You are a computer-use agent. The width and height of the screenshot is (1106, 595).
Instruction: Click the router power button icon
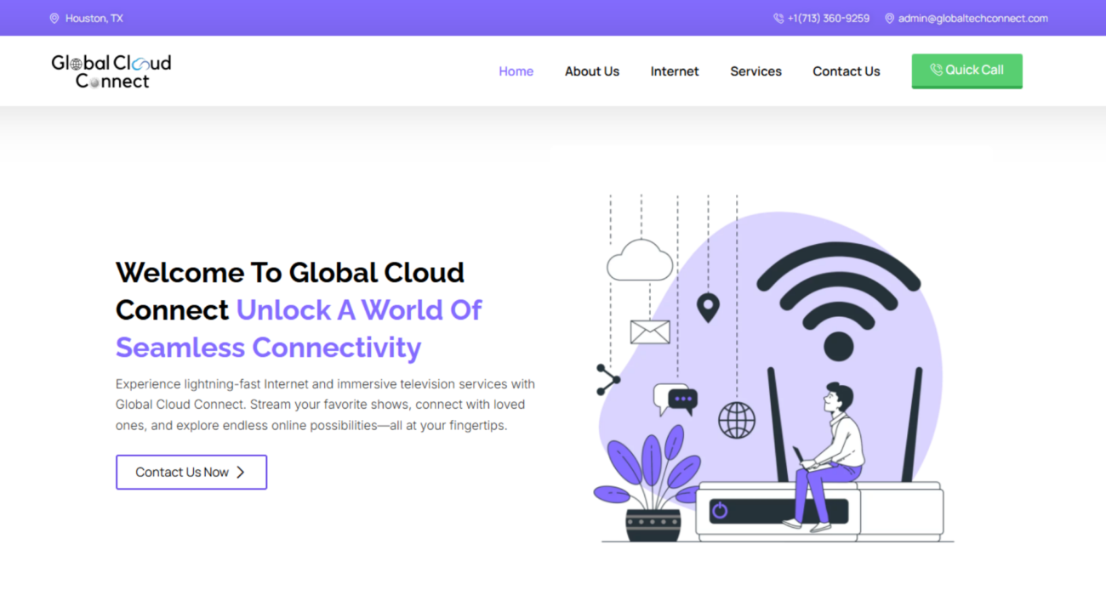point(720,511)
